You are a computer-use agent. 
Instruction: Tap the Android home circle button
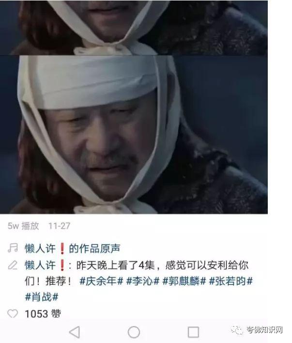(134, 332)
